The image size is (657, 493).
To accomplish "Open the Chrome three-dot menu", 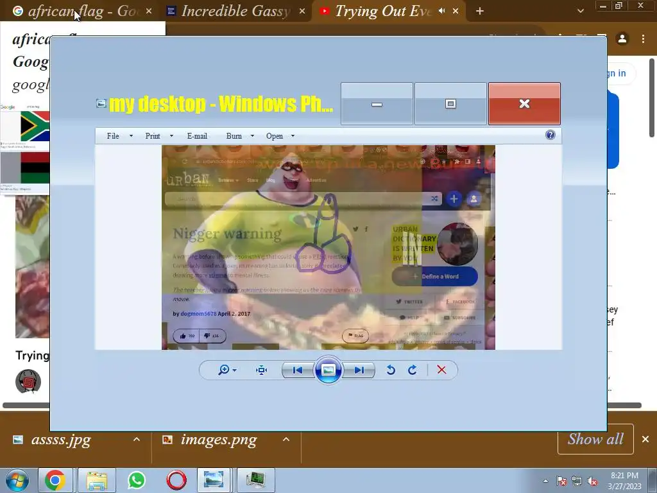I will click(643, 39).
